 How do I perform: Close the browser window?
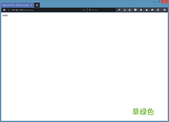coord(165,2)
